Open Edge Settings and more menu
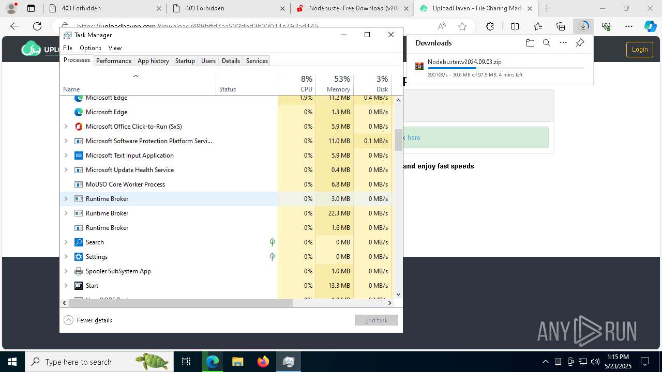662x372 pixels. (x=629, y=26)
